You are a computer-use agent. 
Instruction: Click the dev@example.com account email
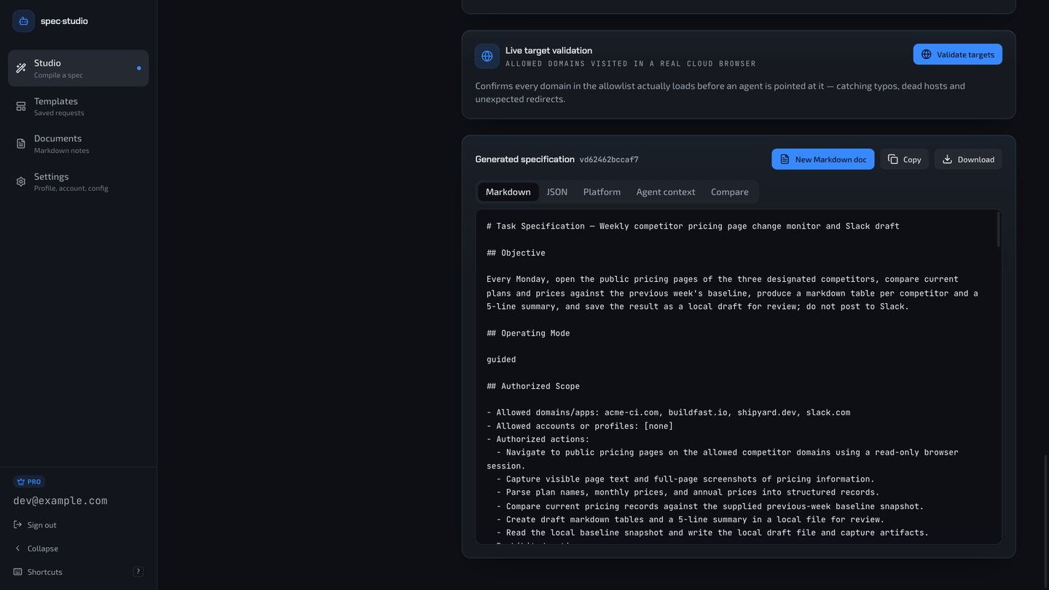(x=60, y=501)
